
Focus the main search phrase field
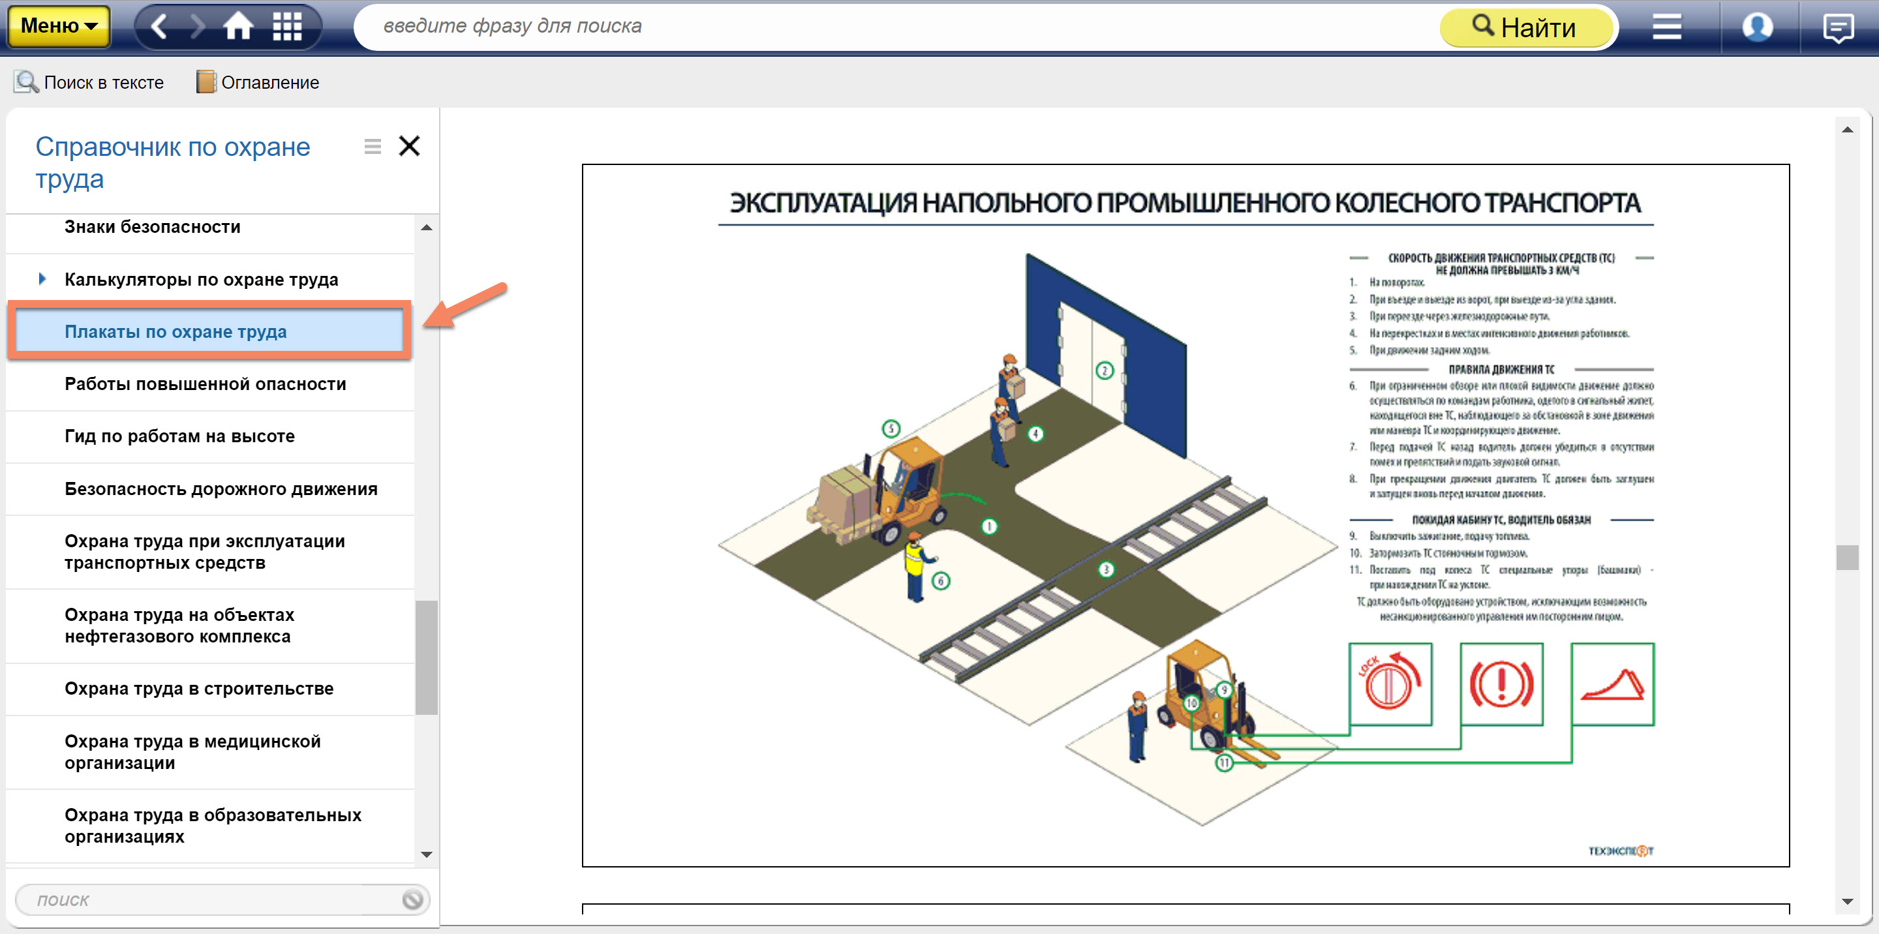click(897, 26)
